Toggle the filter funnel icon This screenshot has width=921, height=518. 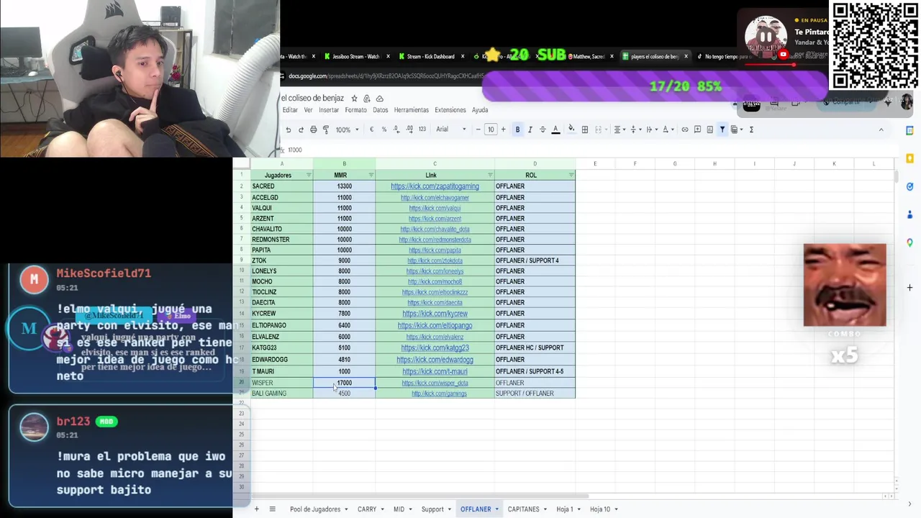pos(722,129)
